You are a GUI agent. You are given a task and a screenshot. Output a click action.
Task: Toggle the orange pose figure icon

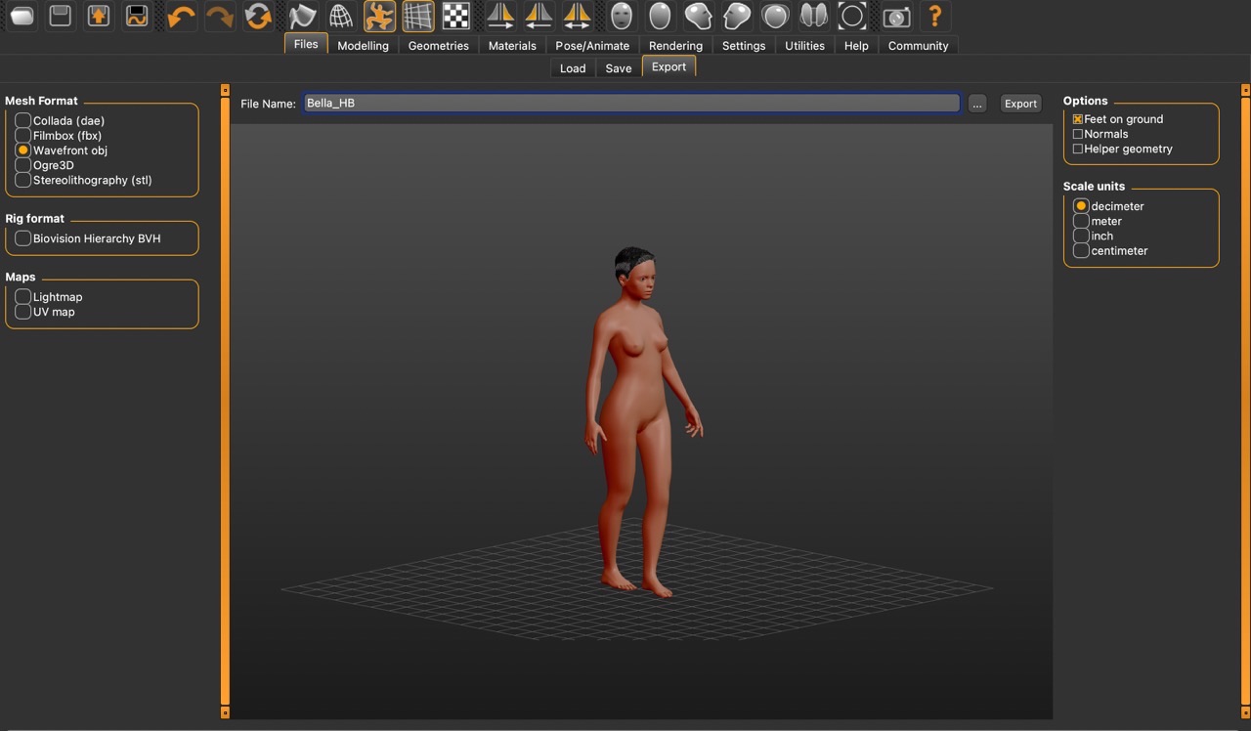coord(379,17)
